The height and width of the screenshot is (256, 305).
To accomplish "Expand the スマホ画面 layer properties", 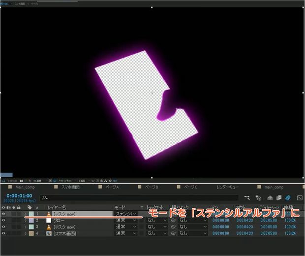I will (26, 233).
